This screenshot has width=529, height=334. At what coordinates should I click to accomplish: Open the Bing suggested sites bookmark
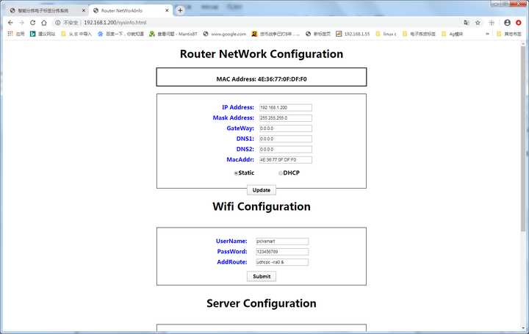(x=43, y=34)
